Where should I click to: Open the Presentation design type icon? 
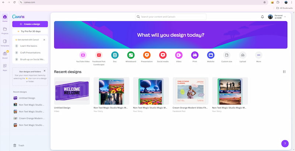click(x=147, y=55)
